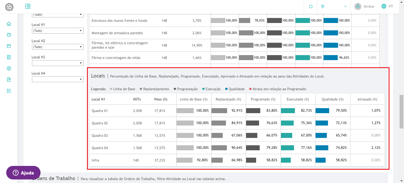Sort by #OTs column header
Viewport: 404px width, 183px height.
click(x=137, y=99)
